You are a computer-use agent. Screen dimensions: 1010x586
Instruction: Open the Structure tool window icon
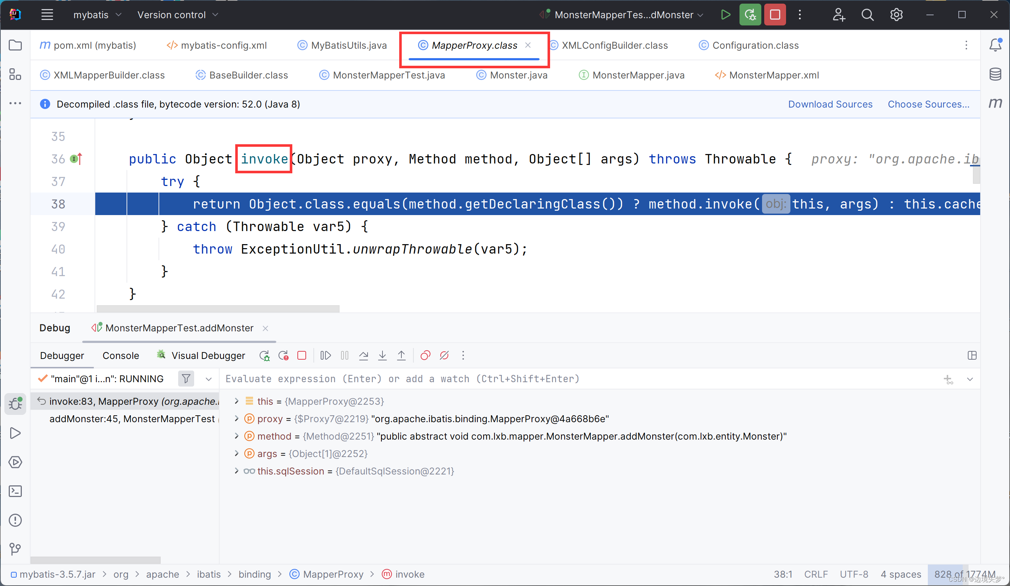[x=15, y=74]
